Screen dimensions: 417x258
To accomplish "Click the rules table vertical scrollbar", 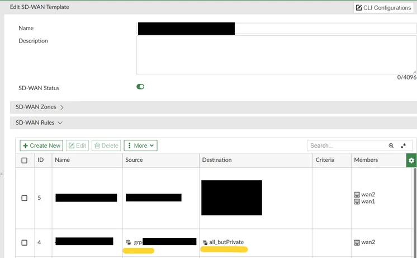I will click(415, 213).
